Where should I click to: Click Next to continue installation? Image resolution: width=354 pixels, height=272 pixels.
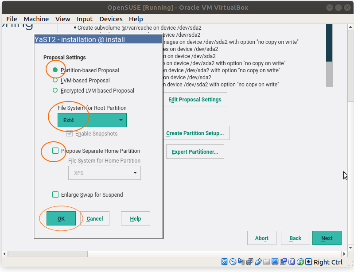[327, 238]
